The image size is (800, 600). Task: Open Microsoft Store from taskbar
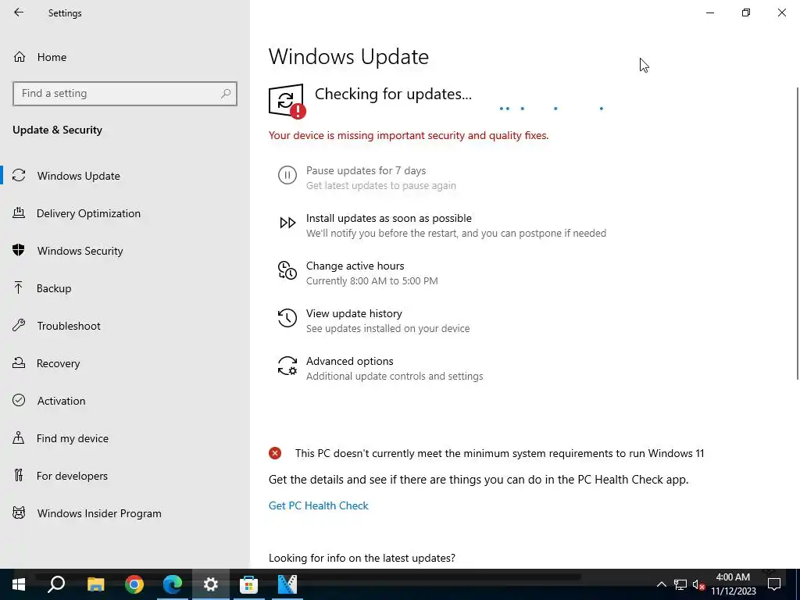249,584
